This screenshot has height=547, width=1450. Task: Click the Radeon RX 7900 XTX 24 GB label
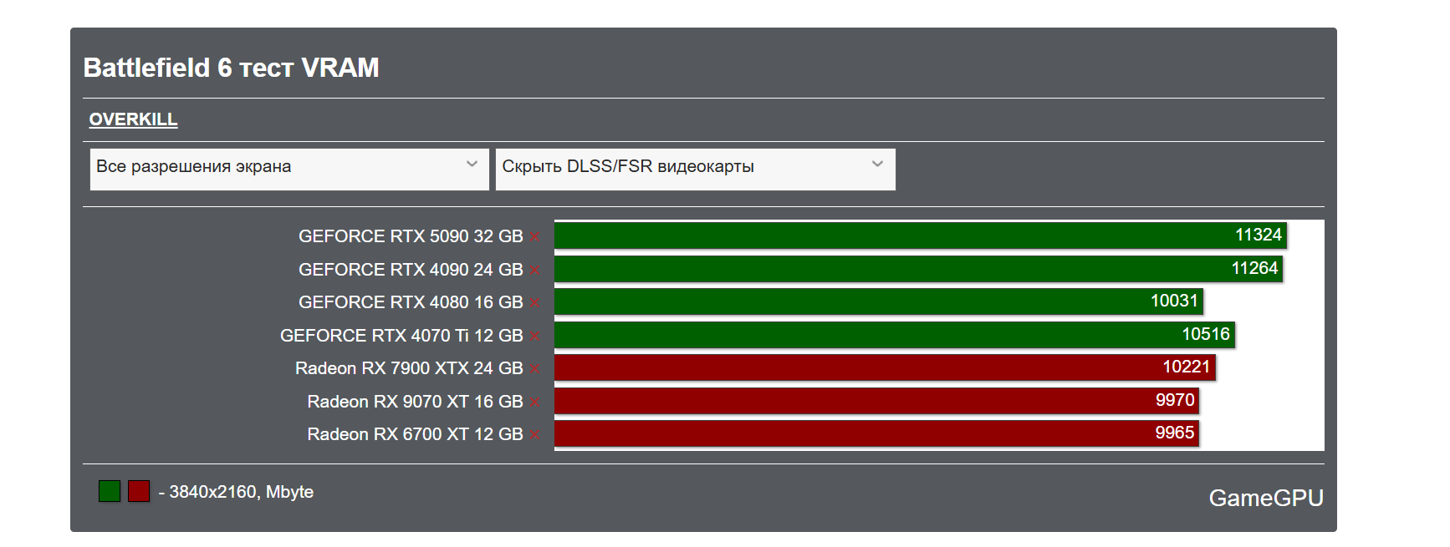409,368
